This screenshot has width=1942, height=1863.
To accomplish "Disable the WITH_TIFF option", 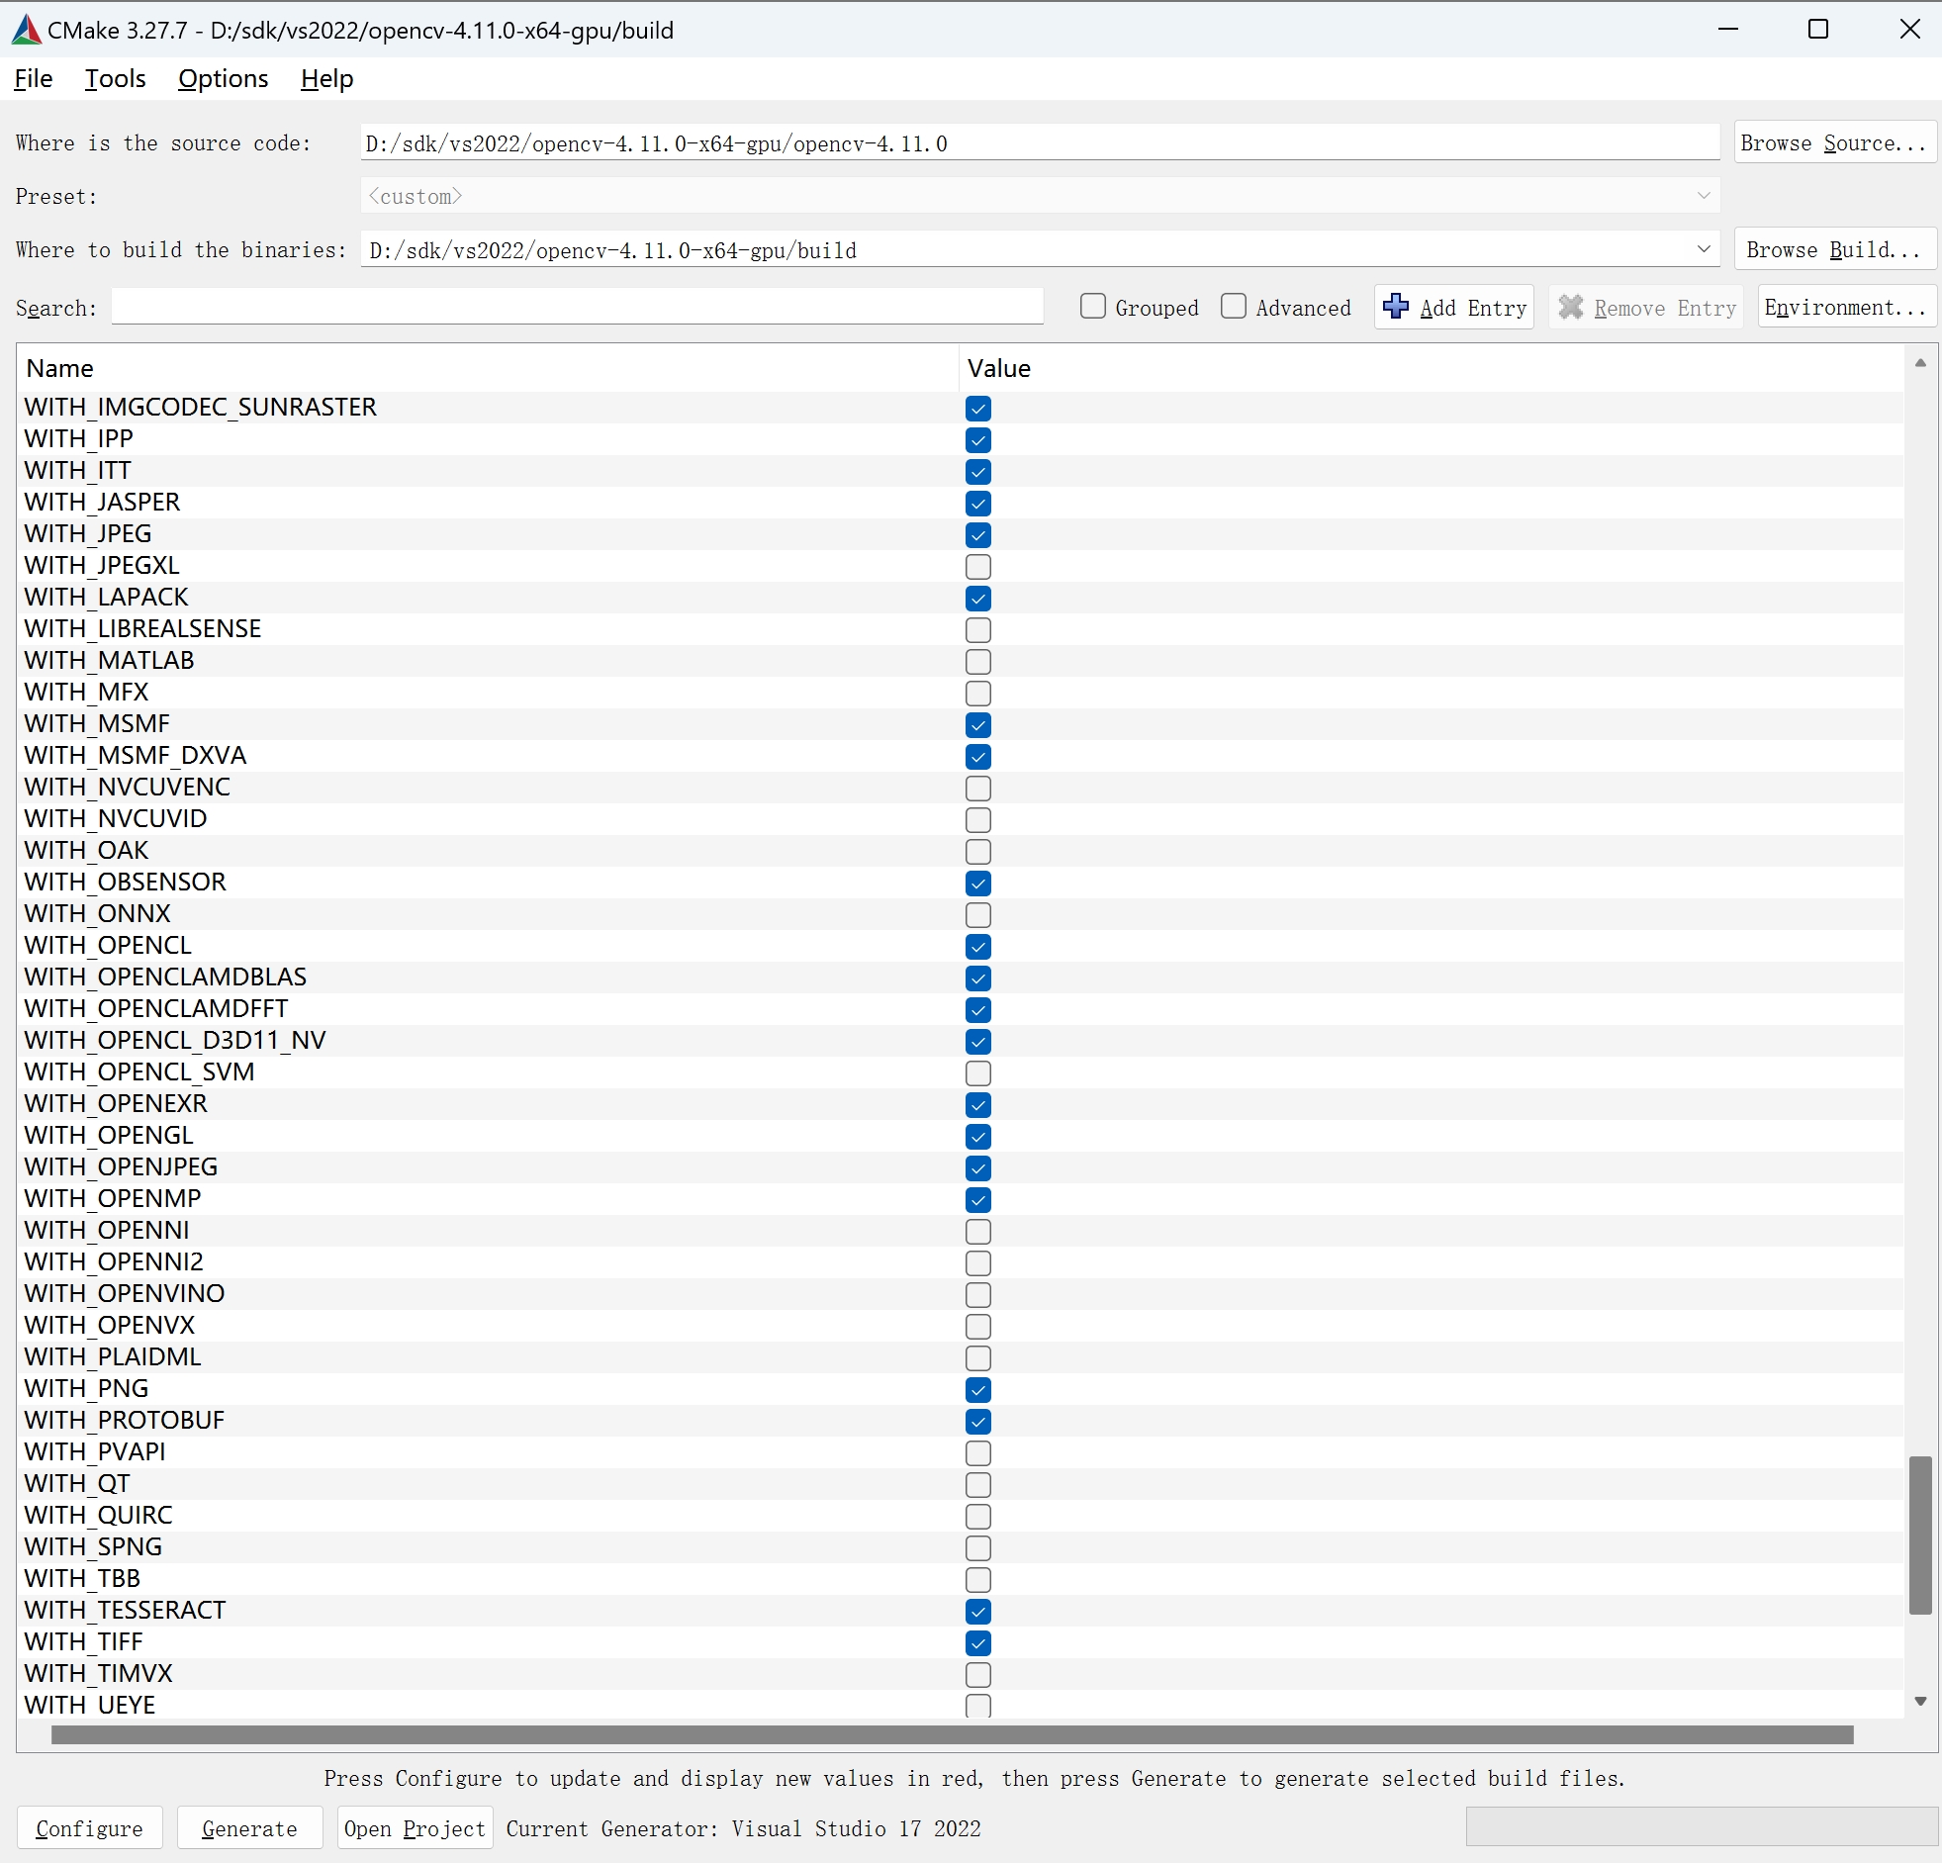I will pyautogui.click(x=978, y=1643).
